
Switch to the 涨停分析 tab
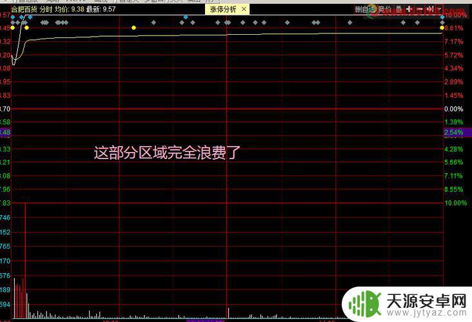point(223,9)
